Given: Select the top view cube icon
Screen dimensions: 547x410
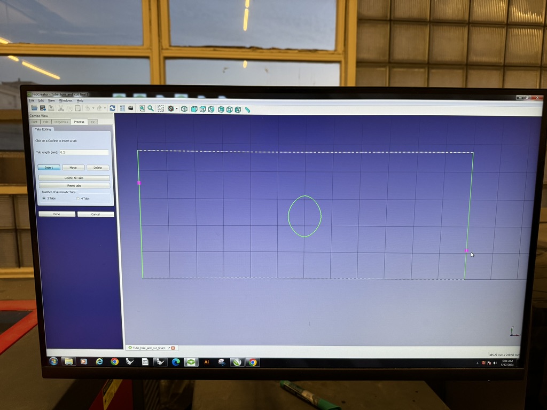Looking at the screenshot, I should 202,109.
